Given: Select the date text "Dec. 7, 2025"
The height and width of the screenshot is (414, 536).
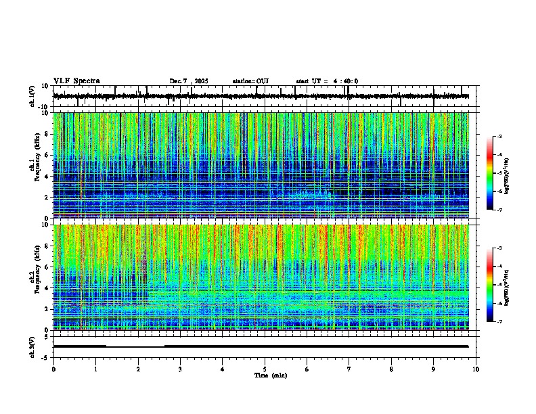Looking at the screenshot, I should coord(189,81).
